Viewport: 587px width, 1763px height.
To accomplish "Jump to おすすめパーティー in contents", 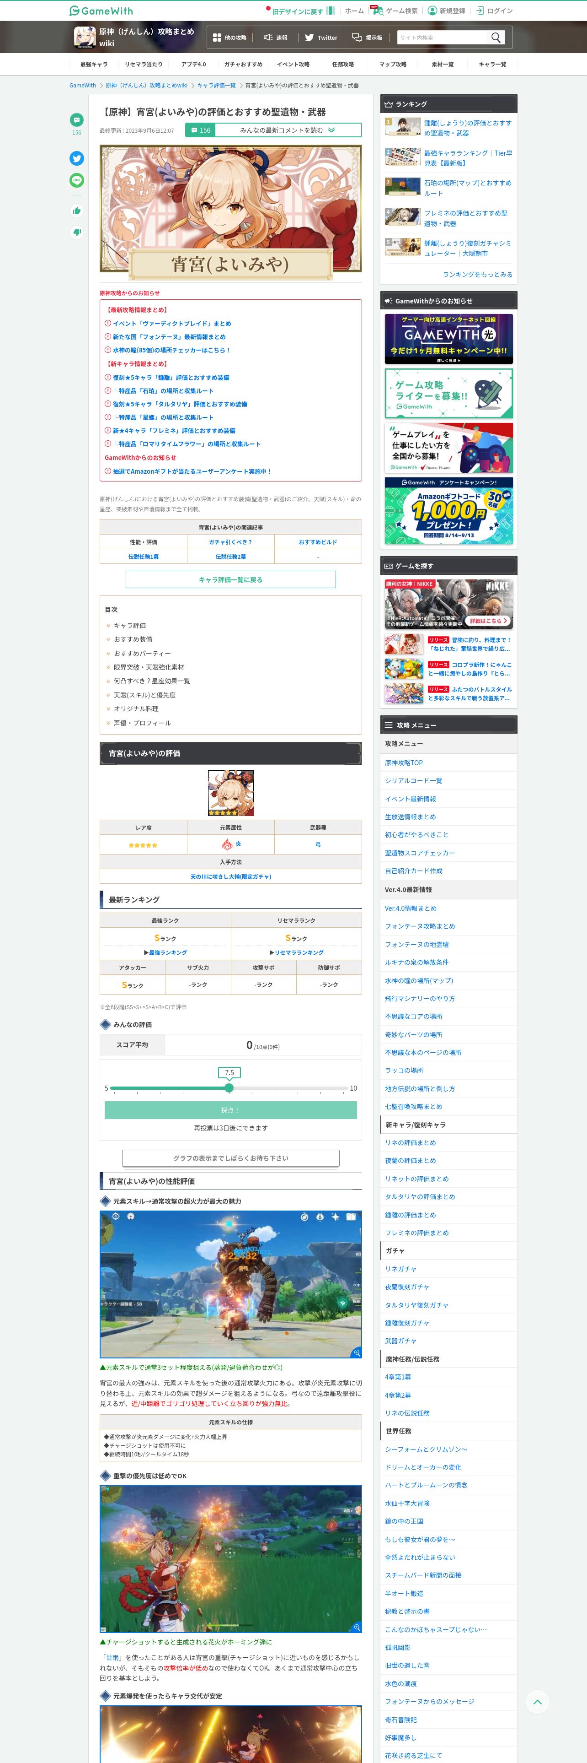I will (142, 654).
